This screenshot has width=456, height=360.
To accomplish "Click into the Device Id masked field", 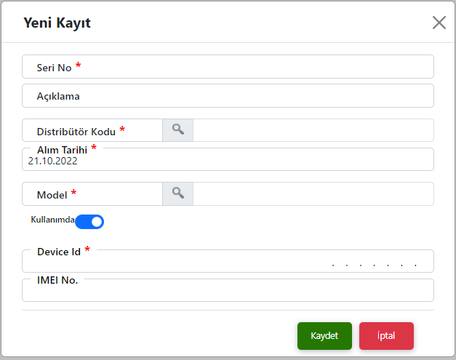I will (x=228, y=261).
